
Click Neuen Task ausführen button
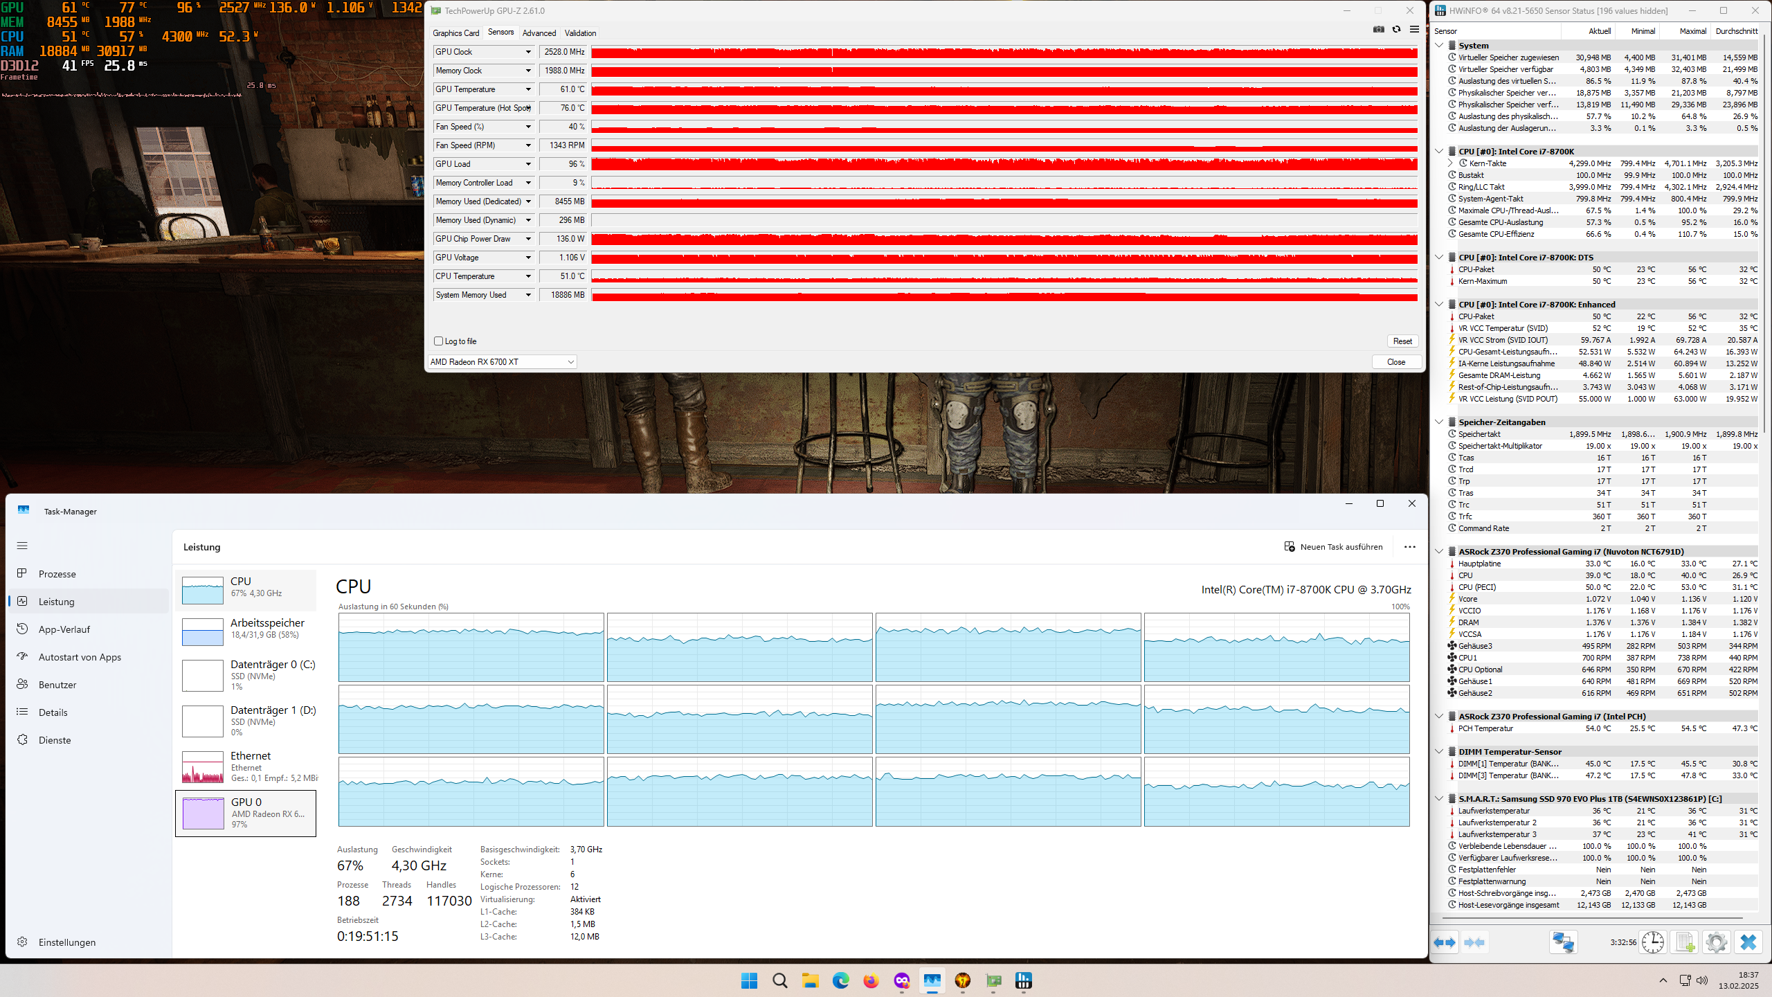1333,547
